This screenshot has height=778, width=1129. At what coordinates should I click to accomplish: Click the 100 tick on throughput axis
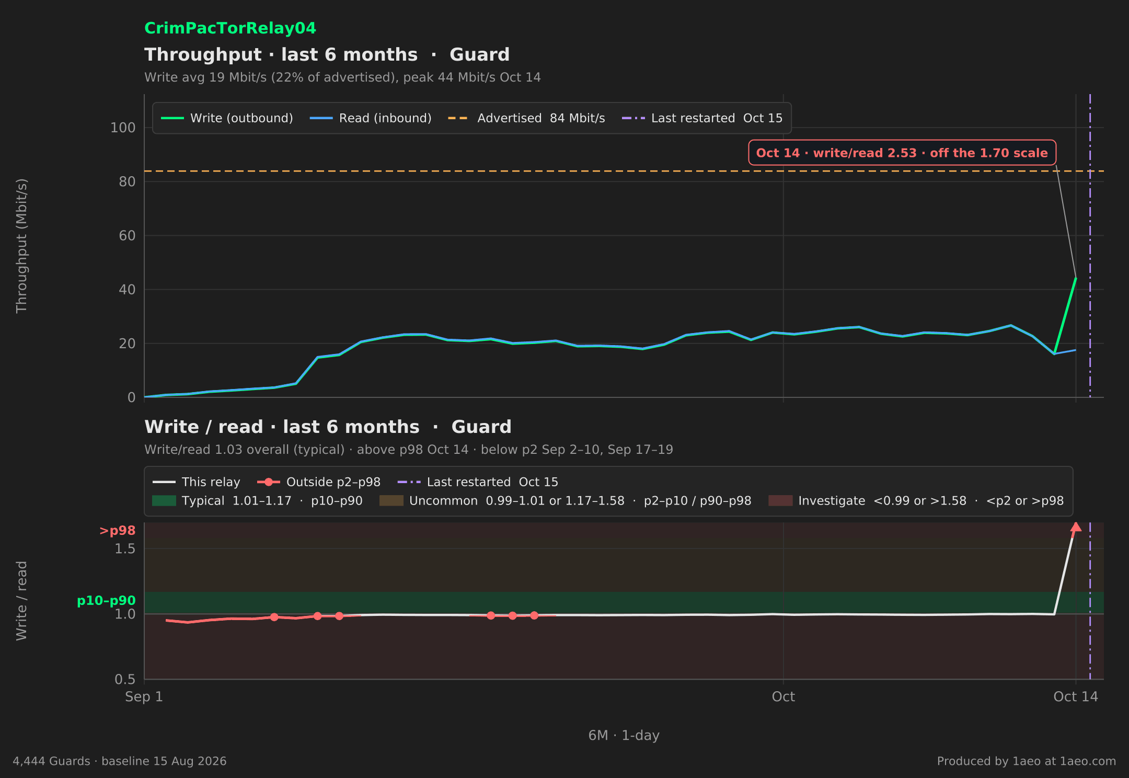pos(123,128)
